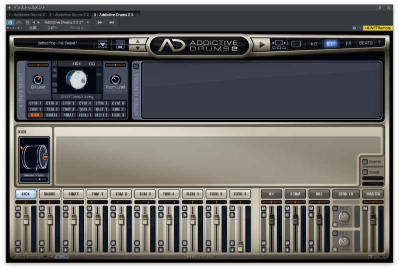Click the kick link chain icon
399x270 pixels.
pos(92,64)
